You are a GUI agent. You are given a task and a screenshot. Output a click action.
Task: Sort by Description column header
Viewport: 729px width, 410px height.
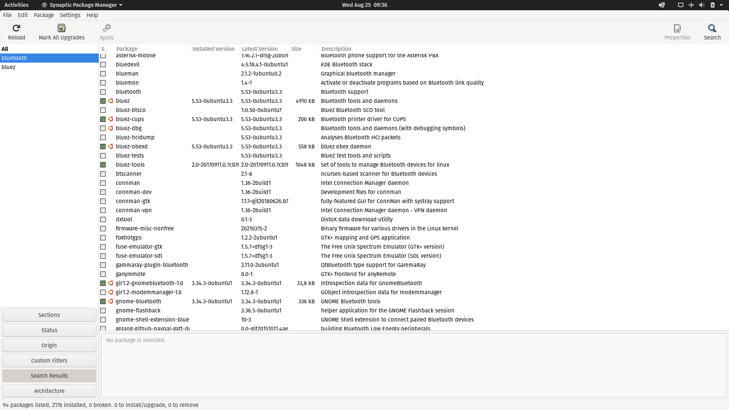click(x=524, y=49)
